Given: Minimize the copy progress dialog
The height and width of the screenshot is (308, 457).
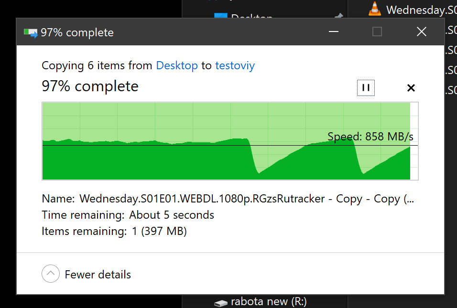Looking at the screenshot, I should (x=333, y=32).
